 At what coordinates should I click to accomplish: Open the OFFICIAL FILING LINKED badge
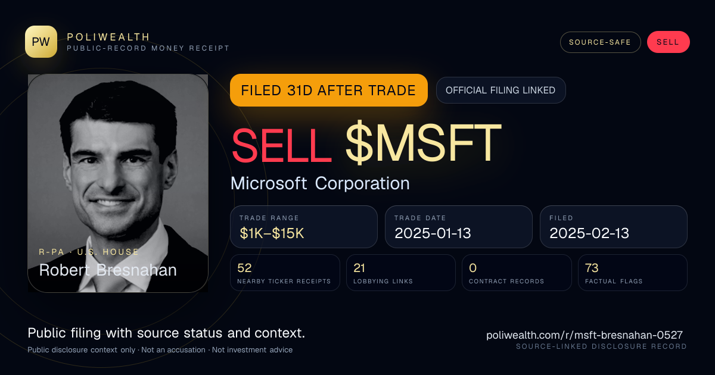[500, 90]
